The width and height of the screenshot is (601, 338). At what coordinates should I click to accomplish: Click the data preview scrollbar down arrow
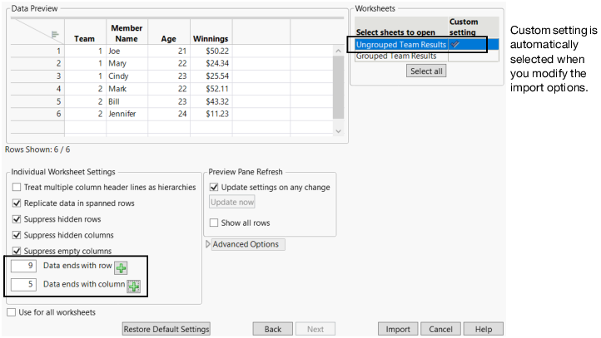point(338,131)
